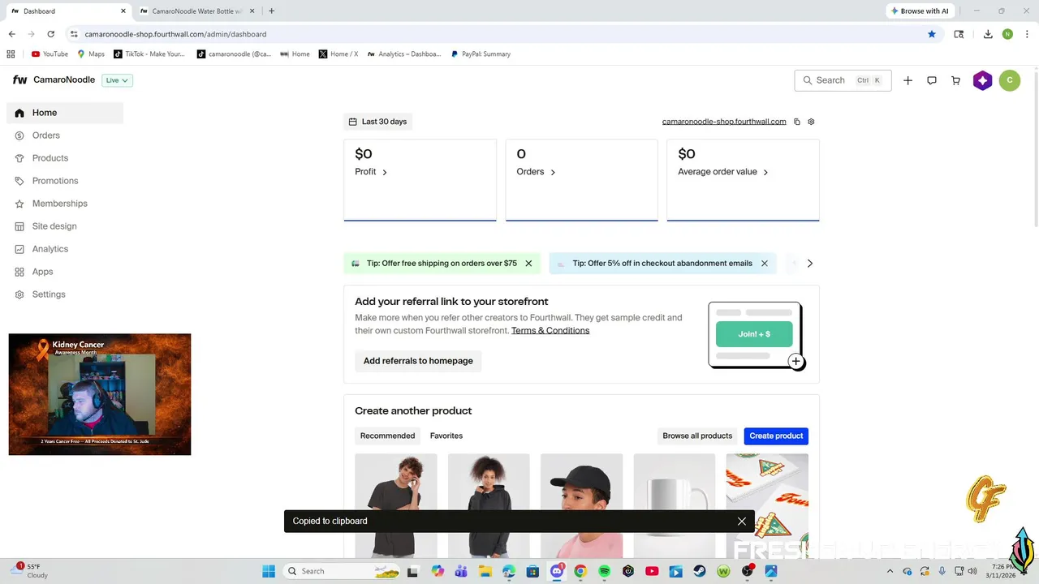
Task: Open the Terms & Conditions link
Action: [550, 331]
